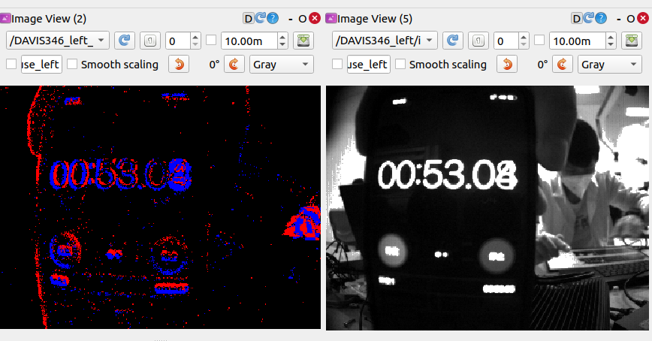Click the grayscale camera image in Image View (5)
The height and width of the screenshot is (341, 652).
pos(487,208)
